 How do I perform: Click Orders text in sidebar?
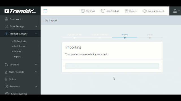tap(12, 79)
